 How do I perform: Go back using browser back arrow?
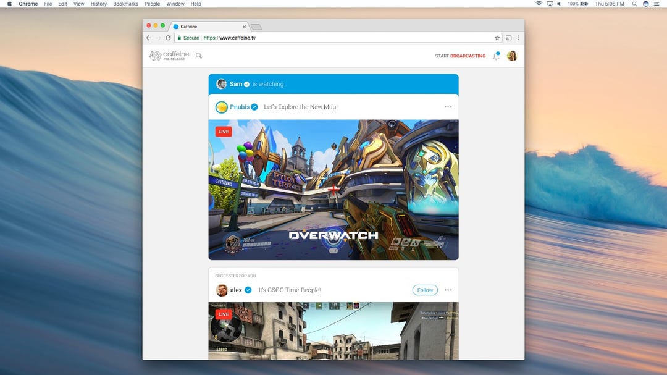coord(149,38)
